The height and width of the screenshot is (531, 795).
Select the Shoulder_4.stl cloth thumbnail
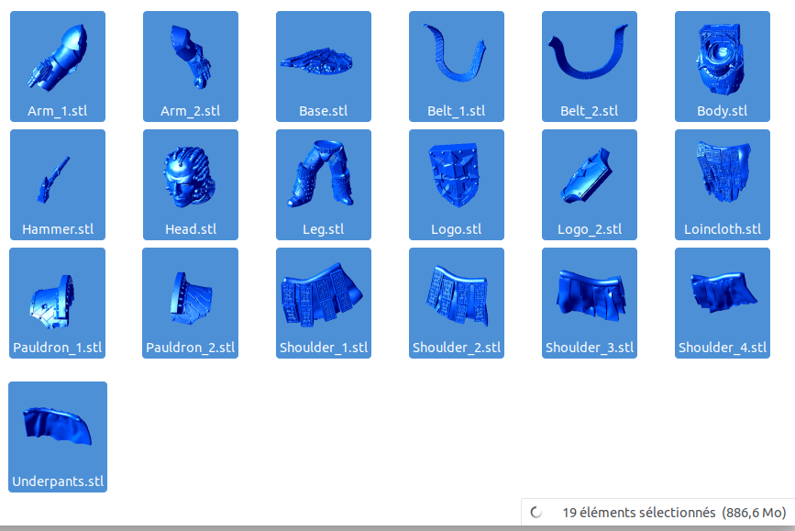tap(724, 293)
